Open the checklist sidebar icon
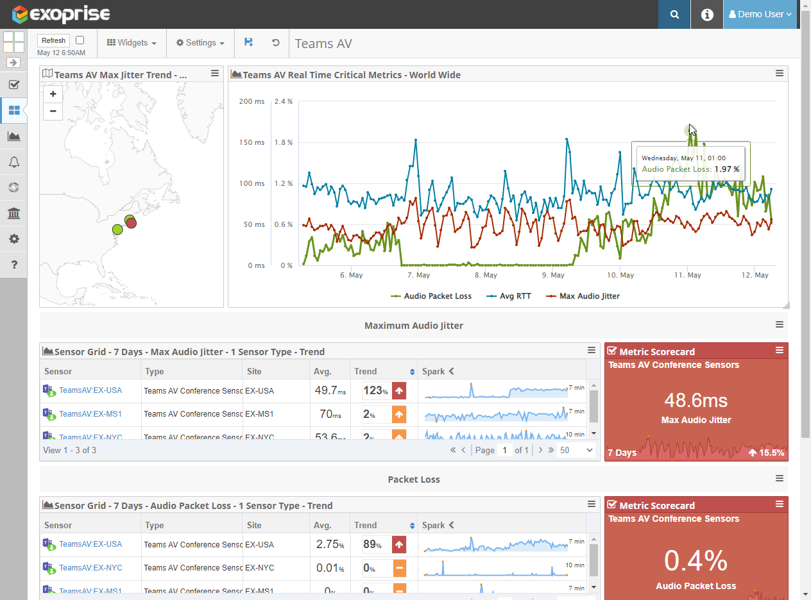The width and height of the screenshot is (811, 600). click(x=13, y=85)
